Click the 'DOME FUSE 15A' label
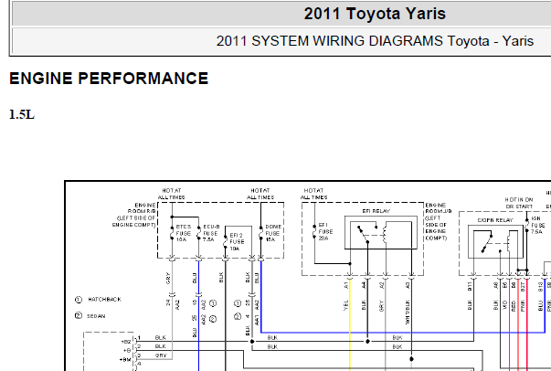Image resolution: width=551 pixels, height=371 pixels. click(x=273, y=233)
